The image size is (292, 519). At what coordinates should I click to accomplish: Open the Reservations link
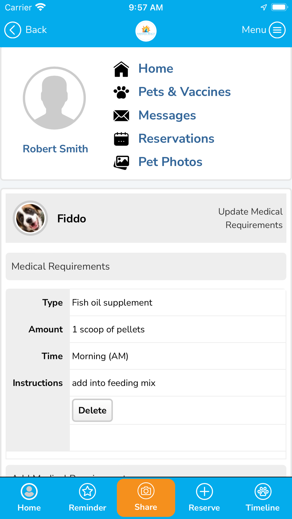pyautogui.click(x=176, y=139)
